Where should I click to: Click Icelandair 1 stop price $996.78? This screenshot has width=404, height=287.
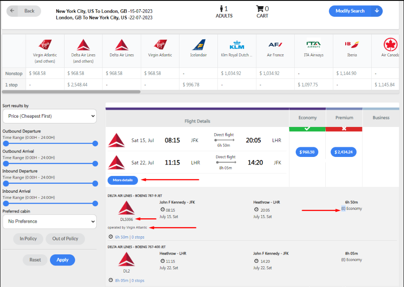191,85
